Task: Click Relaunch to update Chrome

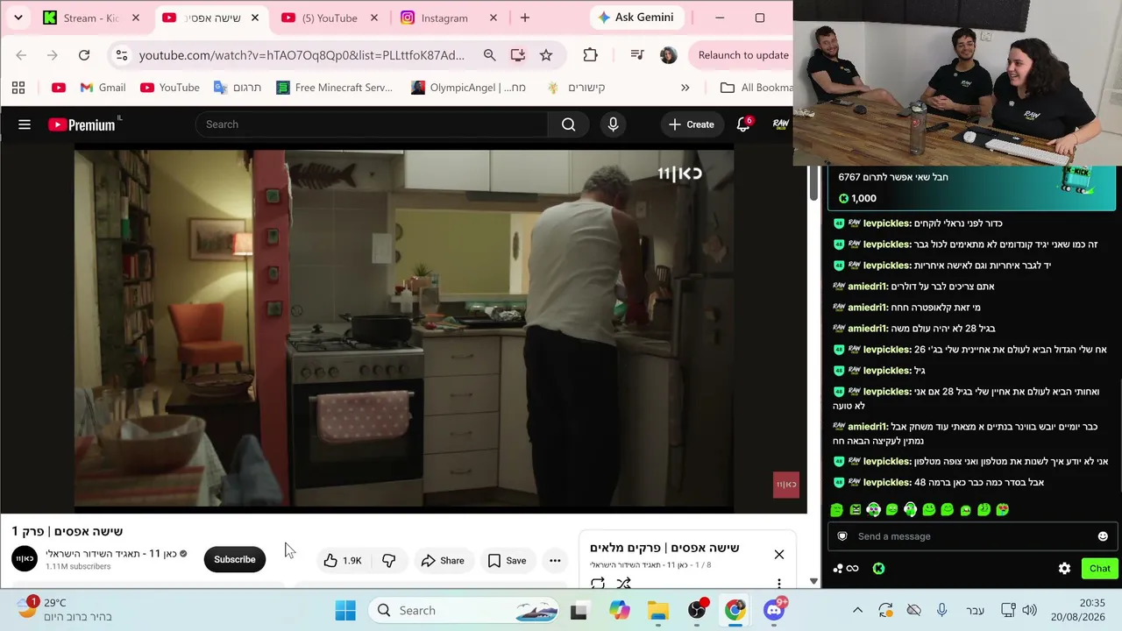Action: pyautogui.click(x=743, y=55)
